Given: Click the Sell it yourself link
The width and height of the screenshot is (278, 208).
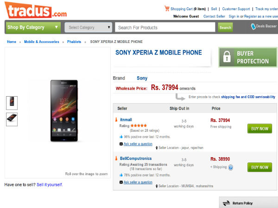Looking at the screenshot, I should pos(50,184).
